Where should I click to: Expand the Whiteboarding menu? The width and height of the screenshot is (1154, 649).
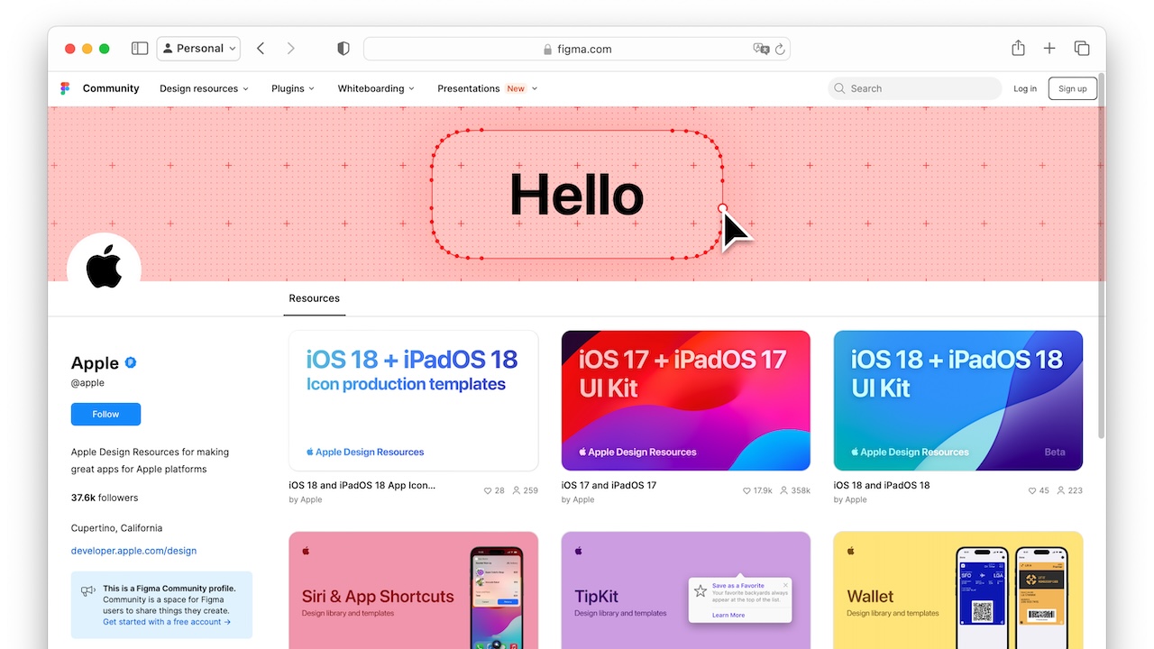click(x=376, y=88)
